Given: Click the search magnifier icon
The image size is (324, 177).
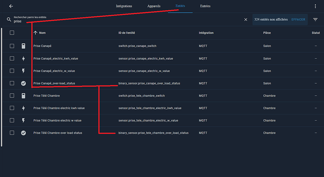Looking at the screenshot, I should (9, 20).
